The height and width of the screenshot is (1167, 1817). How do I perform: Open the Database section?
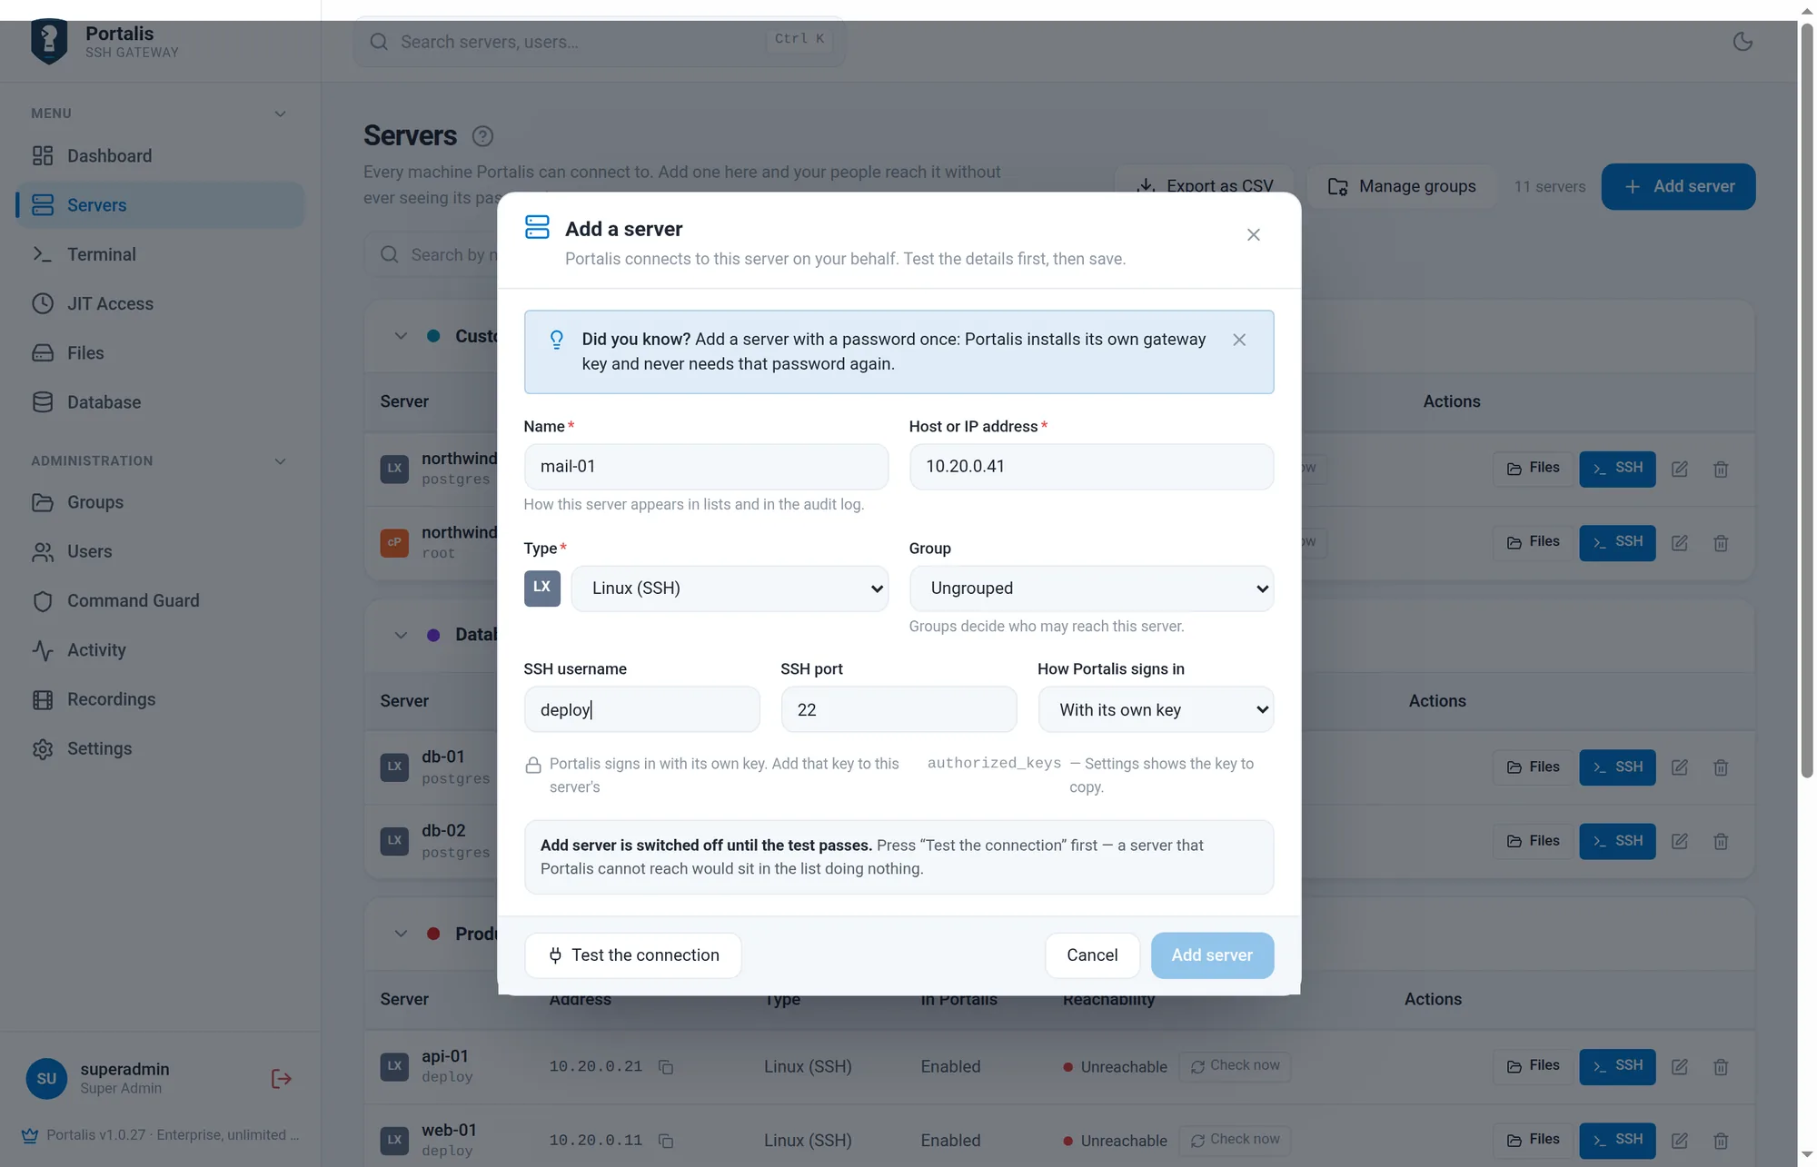(x=160, y=402)
